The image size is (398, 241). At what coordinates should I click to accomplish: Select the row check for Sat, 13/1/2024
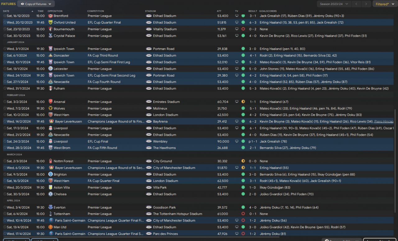pyautogui.click(x=5, y=69)
